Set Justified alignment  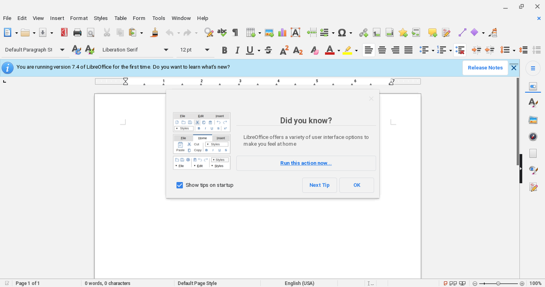408,50
